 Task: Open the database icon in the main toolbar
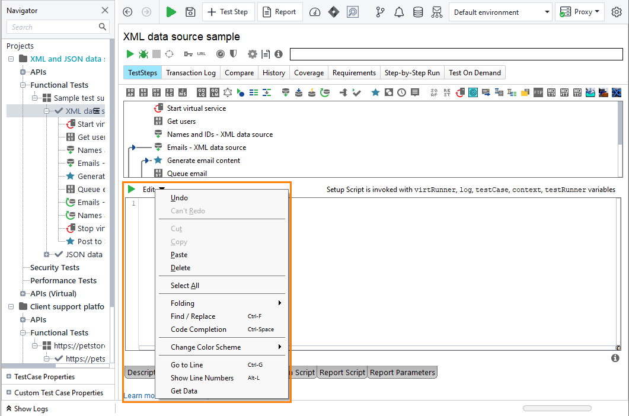click(x=417, y=12)
